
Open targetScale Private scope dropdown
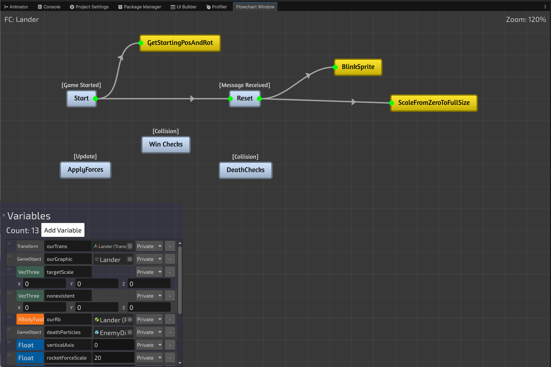(x=149, y=272)
